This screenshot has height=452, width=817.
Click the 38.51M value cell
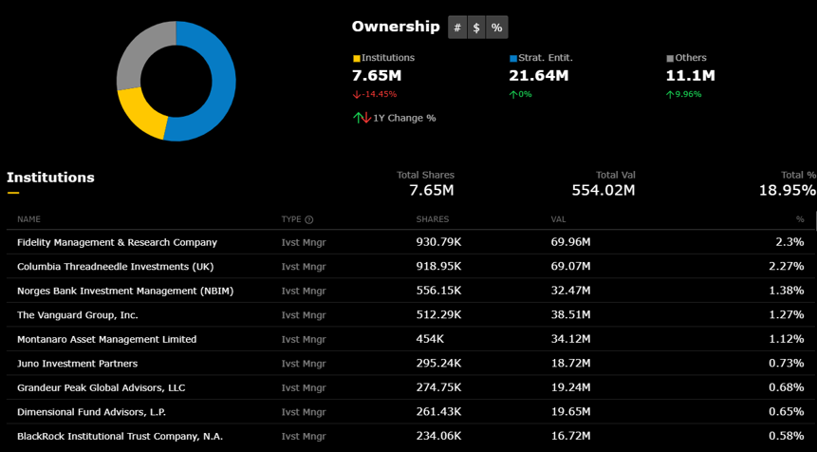(x=570, y=315)
